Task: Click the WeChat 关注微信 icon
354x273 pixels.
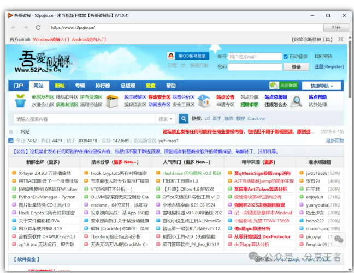Action: pyautogui.click(x=274, y=86)
